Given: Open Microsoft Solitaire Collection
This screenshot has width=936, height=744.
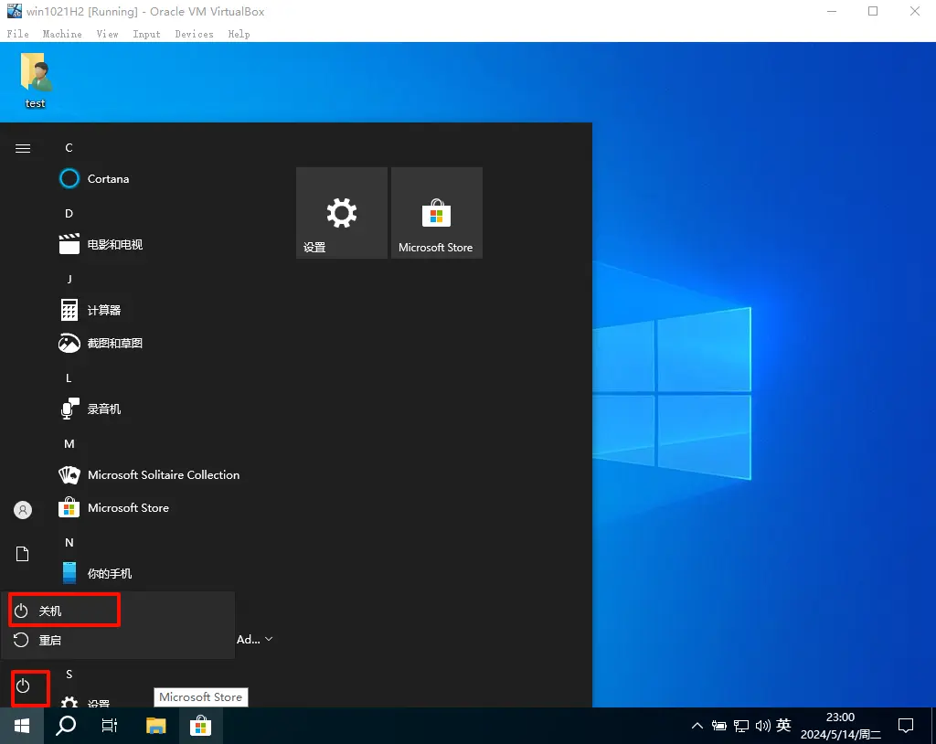Looking at the screenshot, I should point(149,474).
